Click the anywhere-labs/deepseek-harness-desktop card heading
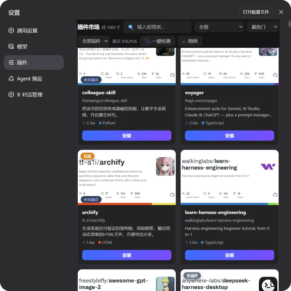The width and height of the screenshot is (291, 291). (216, 284)
